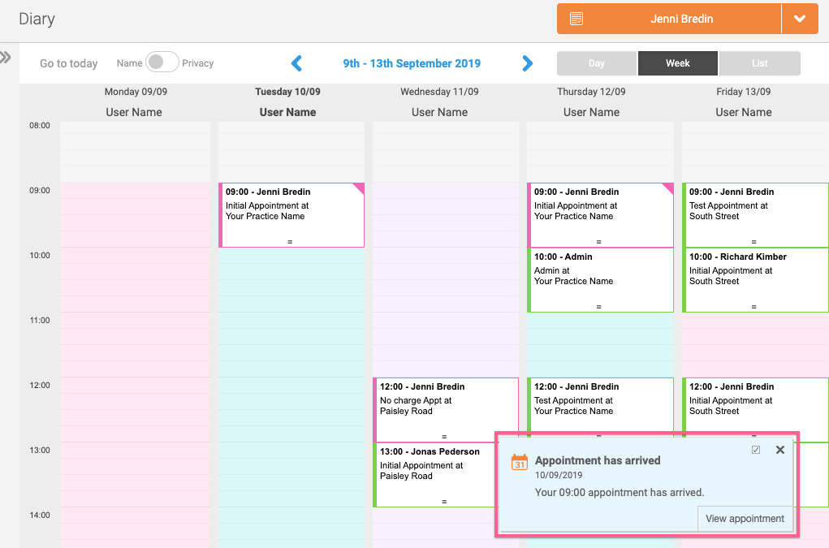829x548 pixels.
Task: Toggle the Name/Privacy switch
Action: (x=162, y=63)
